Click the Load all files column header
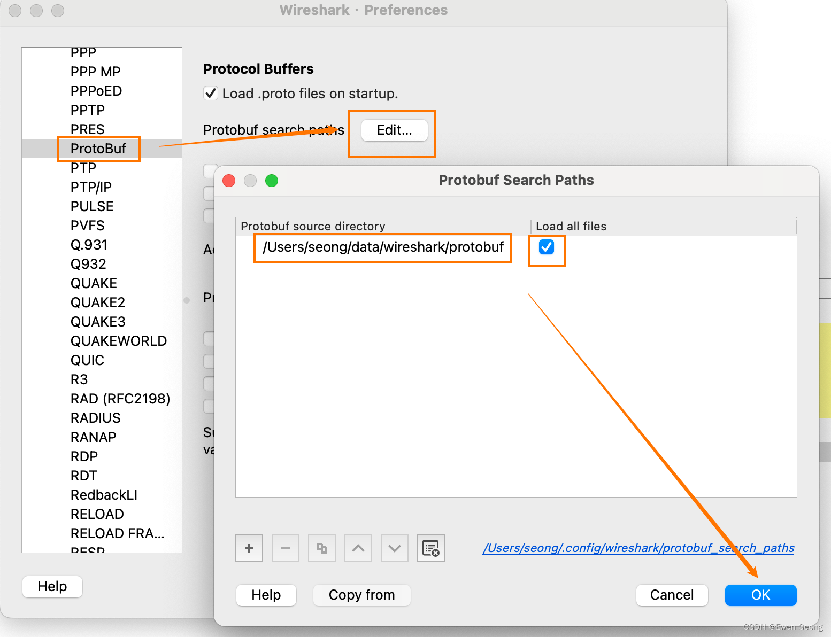Screen dimensions: 831x637 coord(663,226)
